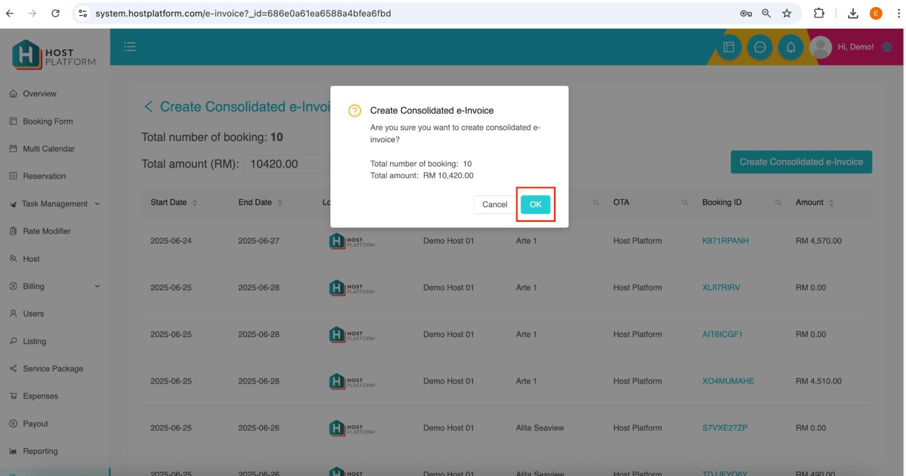Click the Host Platform logo
The height and width of the screenshot is (476, 906).
[54, 55]
